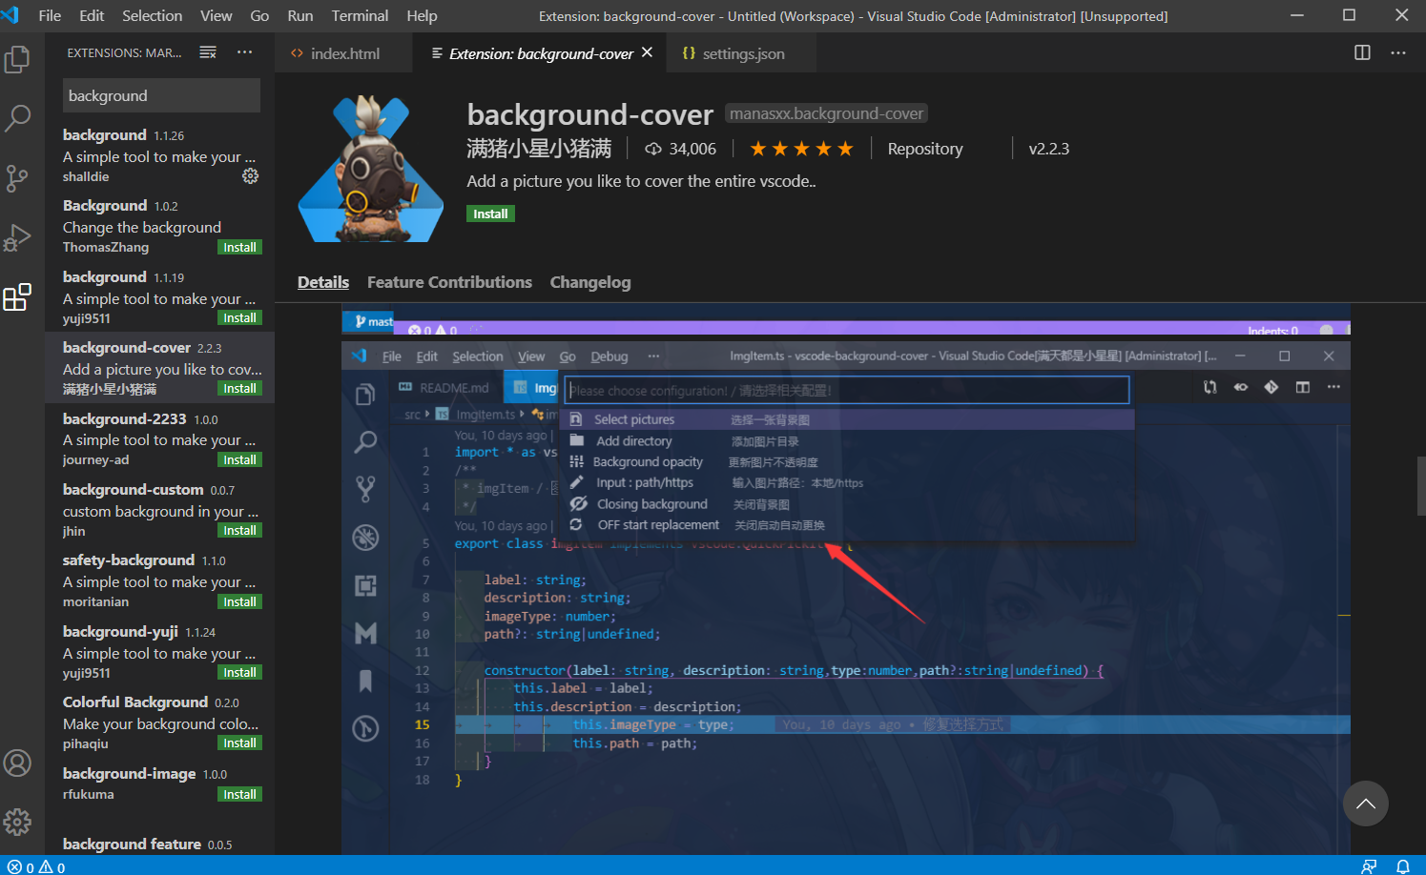Screen dimensions: 1426x875
Task: Select the safety-background extension entry
Action: coord(160,580)
